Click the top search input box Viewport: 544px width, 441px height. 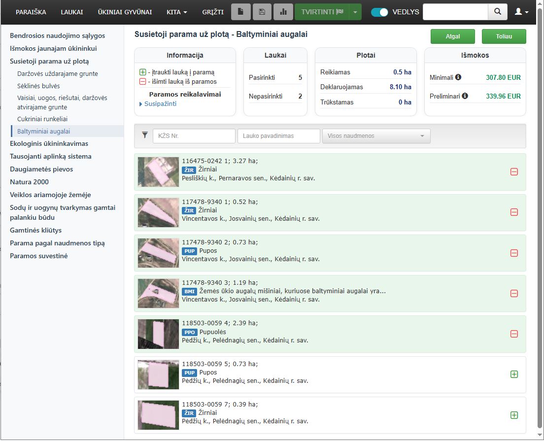pos(455,12)
